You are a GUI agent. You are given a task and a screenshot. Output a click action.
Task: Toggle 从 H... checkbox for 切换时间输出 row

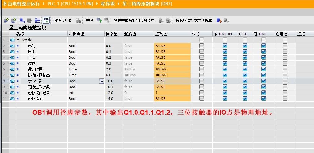pos(245,75)
